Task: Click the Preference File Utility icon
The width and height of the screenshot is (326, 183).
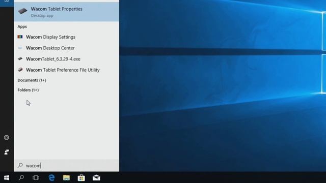Action: [x=20, y=70]
